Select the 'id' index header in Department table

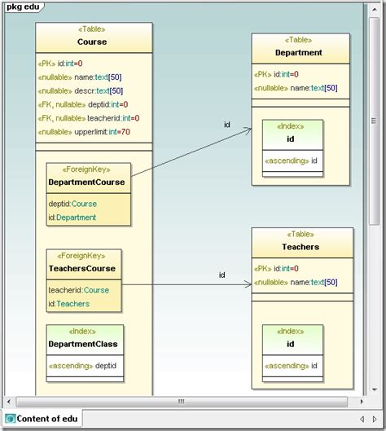pyautogui.click(x=292, y=135)
